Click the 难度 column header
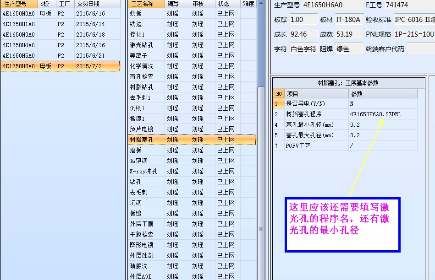Screen dimensions: 435x280 pos(248,4)
